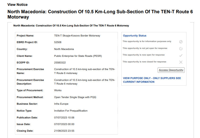Click the Client Name Public Enterprise value
The height and width of the screenshot is (138, 200).
click(x=78, y=56)
